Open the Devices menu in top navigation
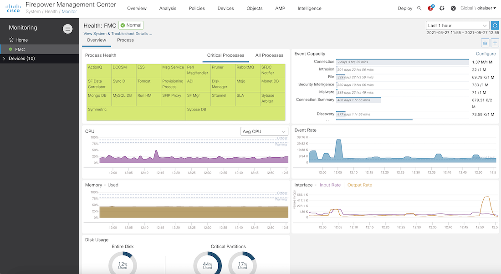The width and height of the screenshot is (501, 274). 225,8
